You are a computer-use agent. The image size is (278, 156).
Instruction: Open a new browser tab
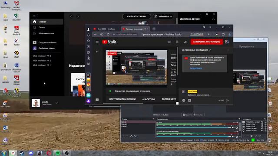154,29
